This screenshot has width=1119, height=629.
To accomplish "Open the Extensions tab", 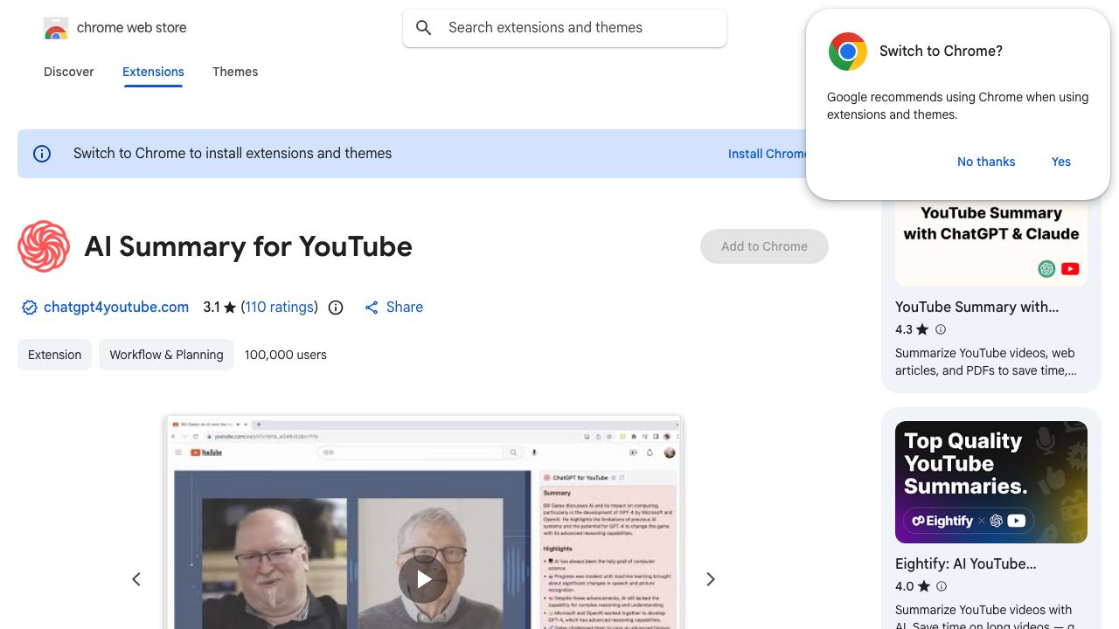I will [153, 72].
